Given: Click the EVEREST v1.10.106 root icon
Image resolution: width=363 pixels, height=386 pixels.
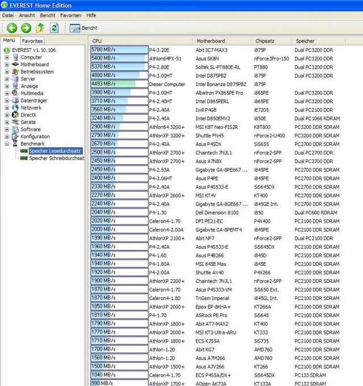Looking at the screenshot, I should click(7, 50).
